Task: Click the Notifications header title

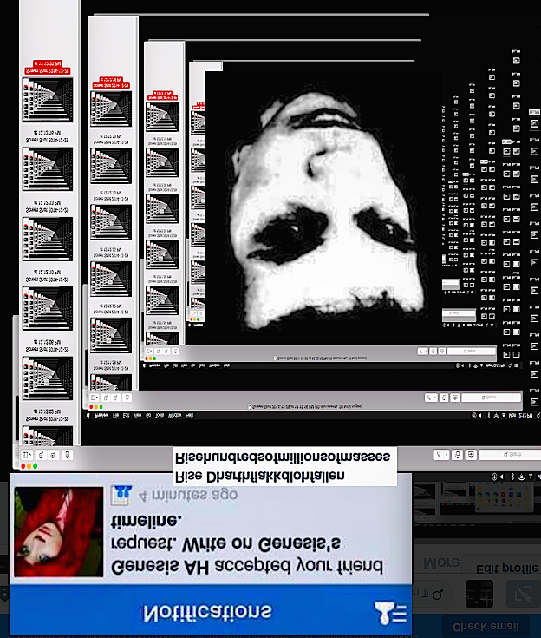Action: (x=207, y=612)
